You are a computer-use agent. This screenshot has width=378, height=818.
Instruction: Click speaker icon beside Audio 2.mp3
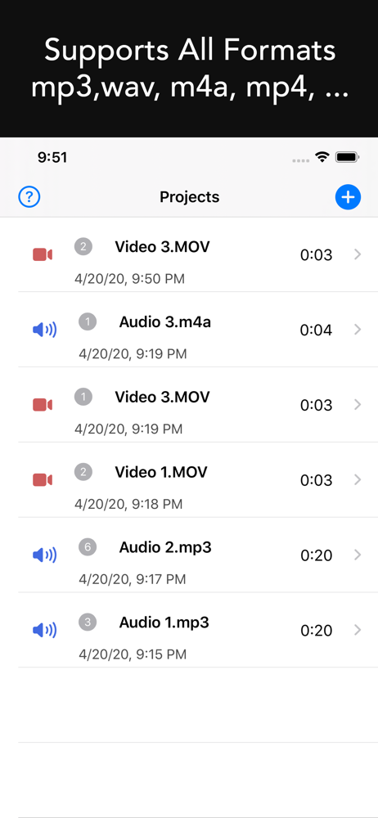44,555
